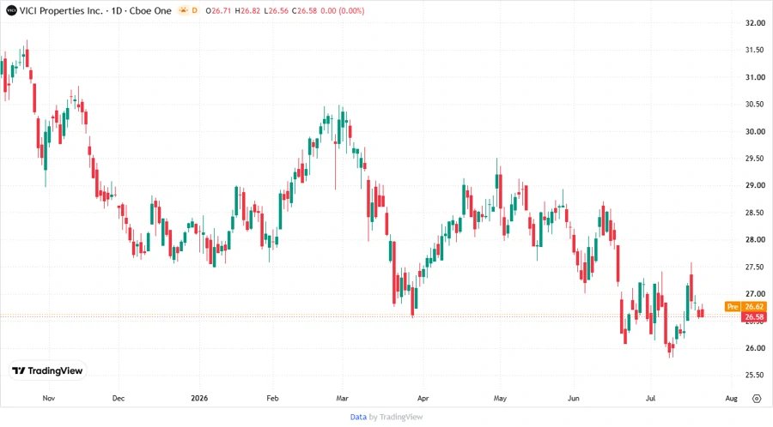The width and height of the screenshot is (773, 427).
Task: Click the delayed data D badge
Action: [195, 10]
